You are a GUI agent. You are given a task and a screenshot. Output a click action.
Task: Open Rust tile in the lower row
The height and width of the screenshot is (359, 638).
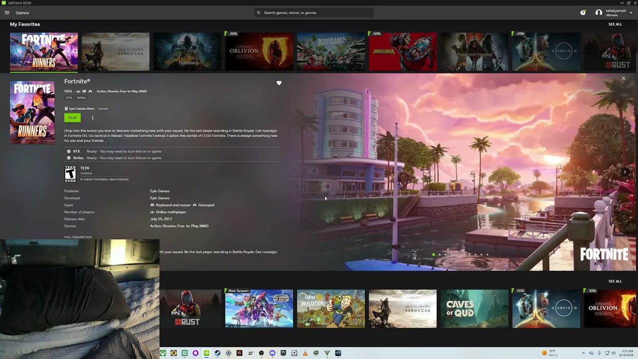[x=190, y=309]
